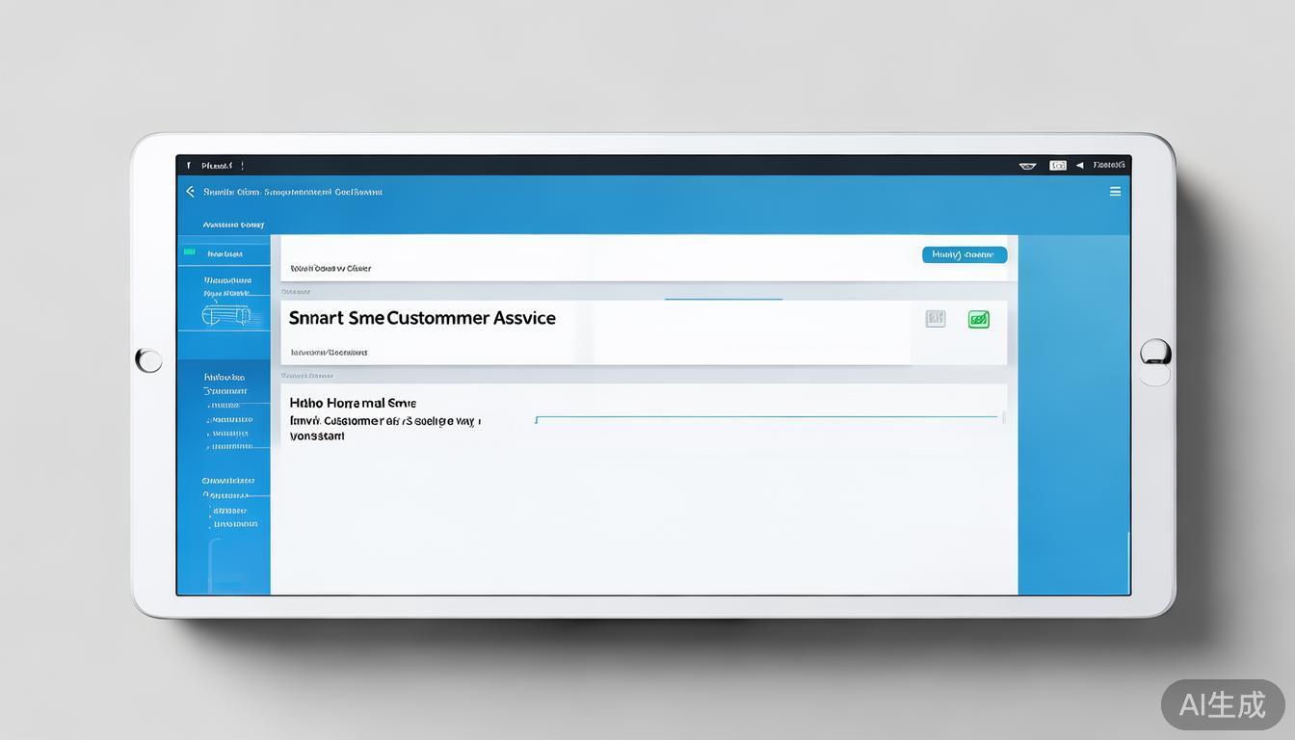The height and width of the screenshot is (740, 1295).
Task: Click the left-pointing triangle icon in the status bar
Action: (1080, 166)
